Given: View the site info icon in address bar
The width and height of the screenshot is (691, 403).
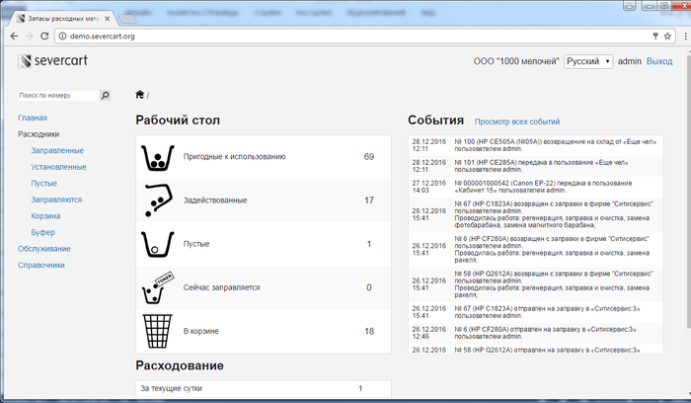Looking at the screenshot, I should click(62, 37).
